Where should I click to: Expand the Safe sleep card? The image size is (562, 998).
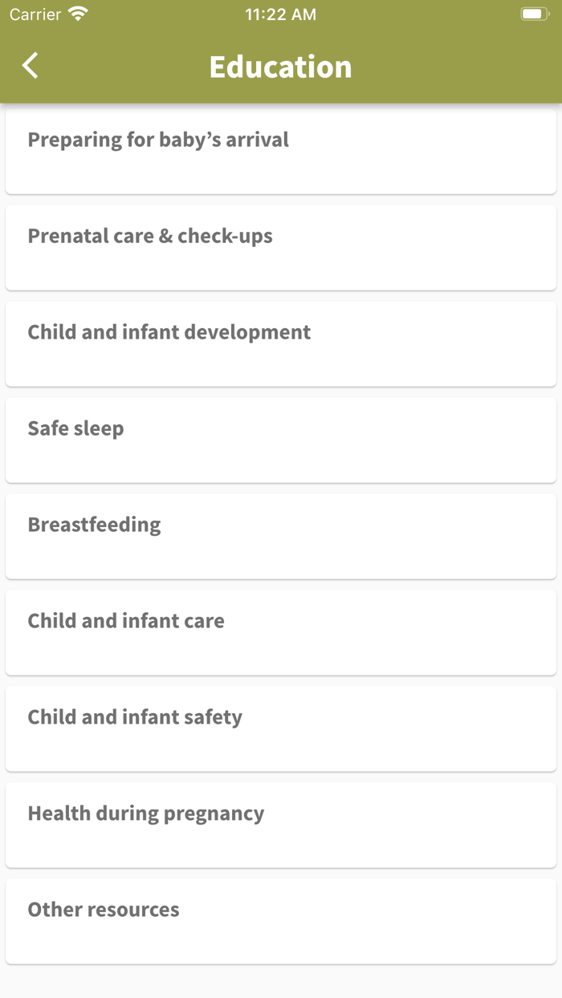pos(280,439)
